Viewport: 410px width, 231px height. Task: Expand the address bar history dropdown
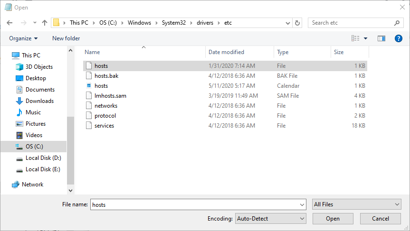coord(288,23)
